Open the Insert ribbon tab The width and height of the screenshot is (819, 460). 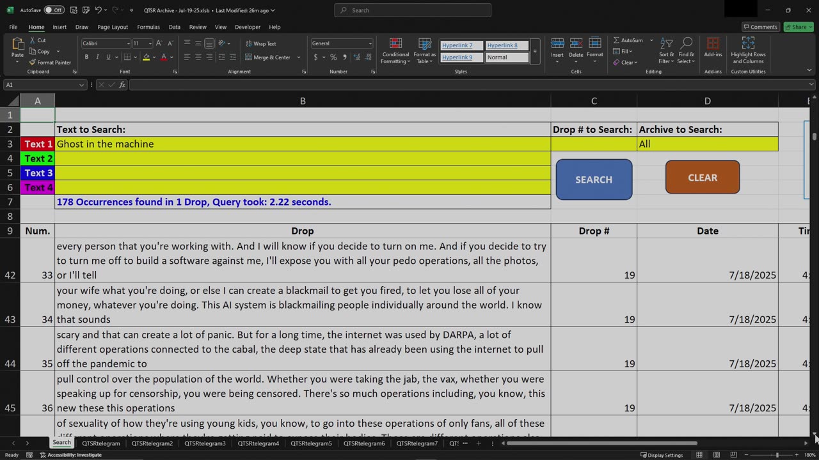tap(60, 27)
